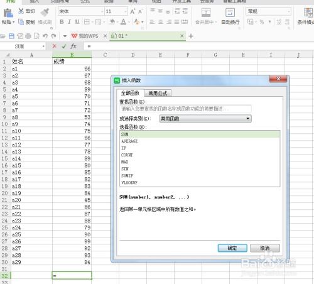Expand the paste options arrow under 粘贴
Screen dimensions: 314x284
(x=14, y=22)
